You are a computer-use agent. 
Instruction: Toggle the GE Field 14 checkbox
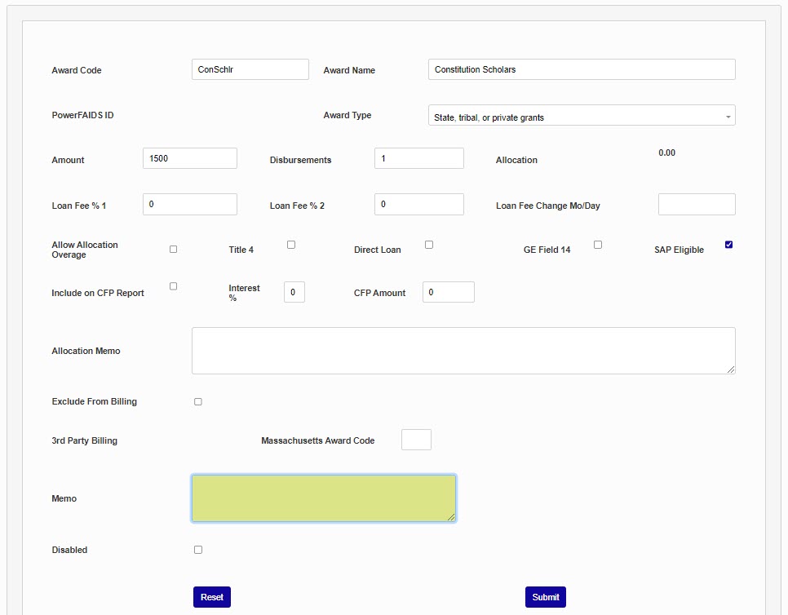click(598, 245)
